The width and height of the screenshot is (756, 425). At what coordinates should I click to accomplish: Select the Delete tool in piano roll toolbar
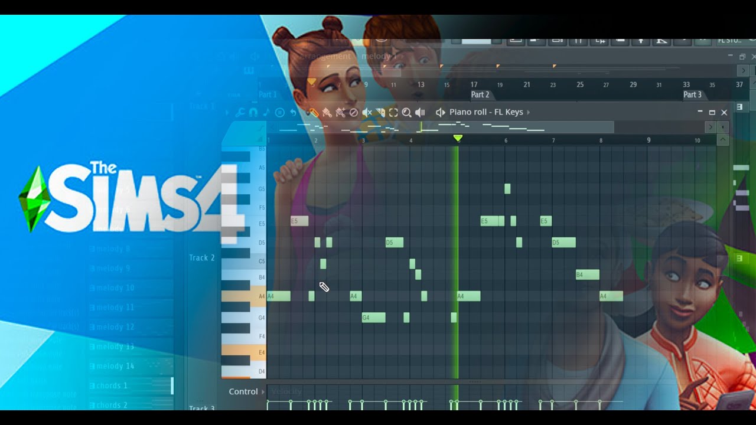pyautogui.click(x=353, y=112)
